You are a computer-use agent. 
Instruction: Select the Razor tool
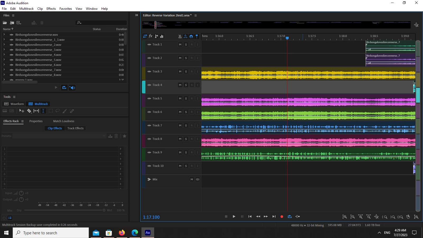[x=29, y=111]
